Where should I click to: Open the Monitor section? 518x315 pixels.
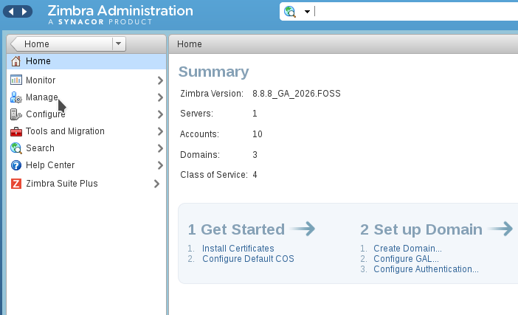[x=41, y=80]
